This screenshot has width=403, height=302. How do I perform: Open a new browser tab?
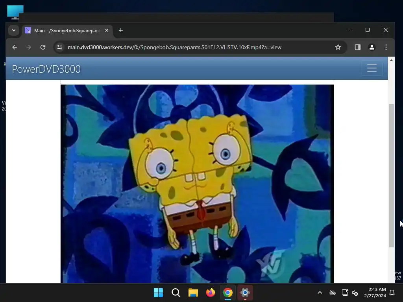(120, 30)
